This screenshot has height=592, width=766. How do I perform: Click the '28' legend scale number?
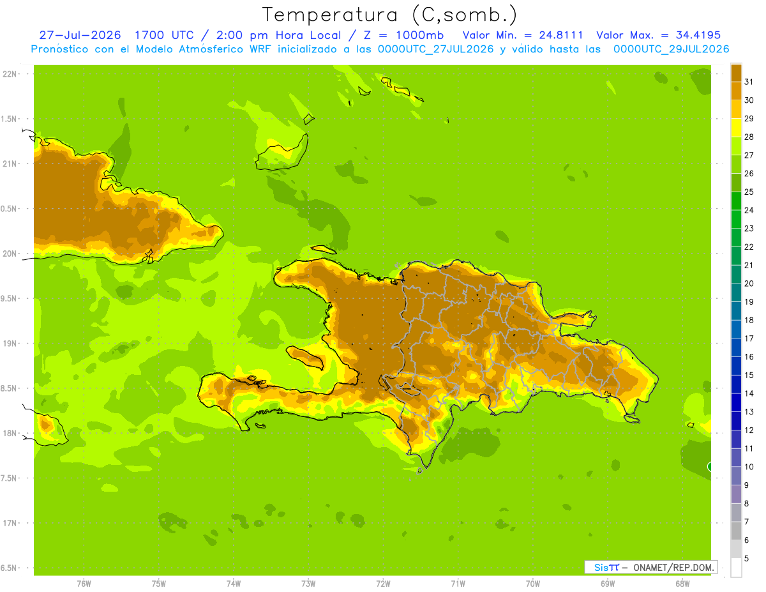point(749,137)
